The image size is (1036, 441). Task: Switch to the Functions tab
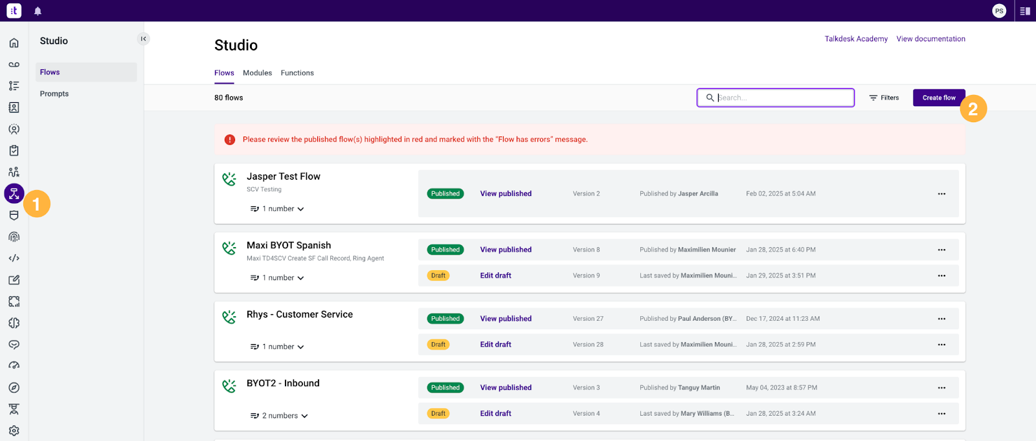pyautogui.click(x=297, y=73)
